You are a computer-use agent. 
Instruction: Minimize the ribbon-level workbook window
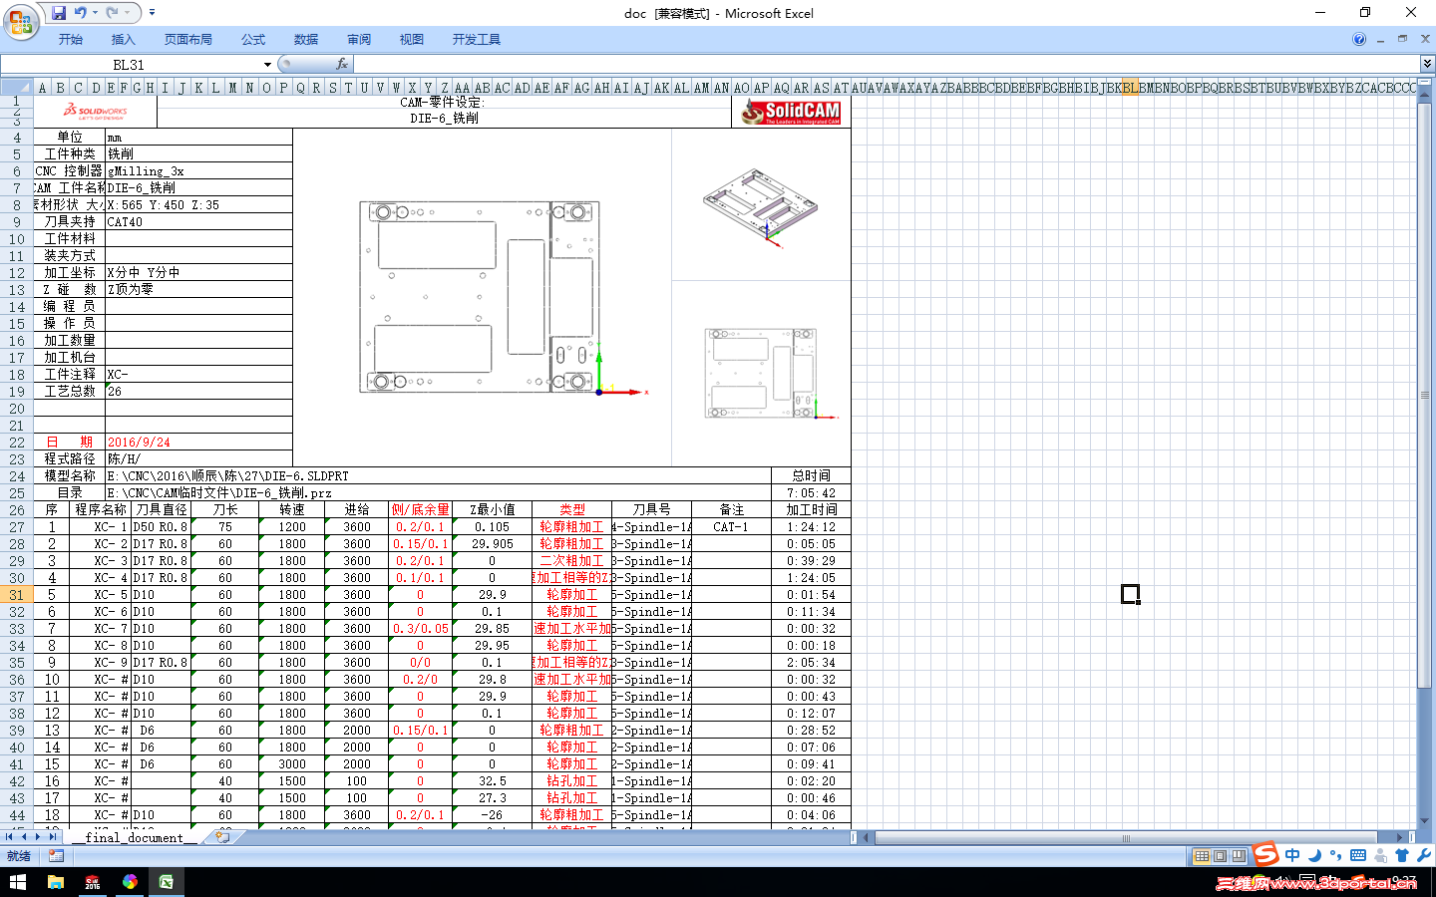click(x=1381, y=40)
